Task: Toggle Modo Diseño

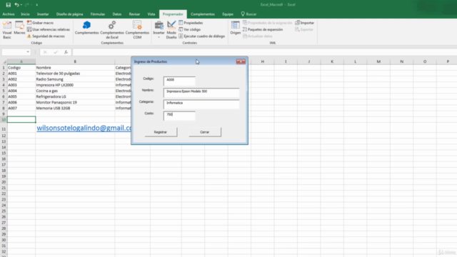Action: click(x=171, y=30)
